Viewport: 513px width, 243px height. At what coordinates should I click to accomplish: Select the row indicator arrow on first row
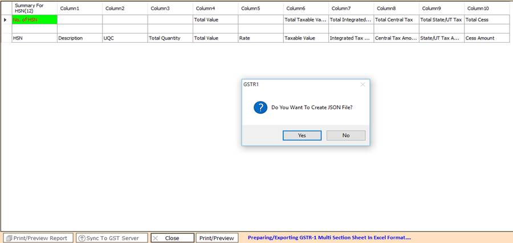pos(6,20)
